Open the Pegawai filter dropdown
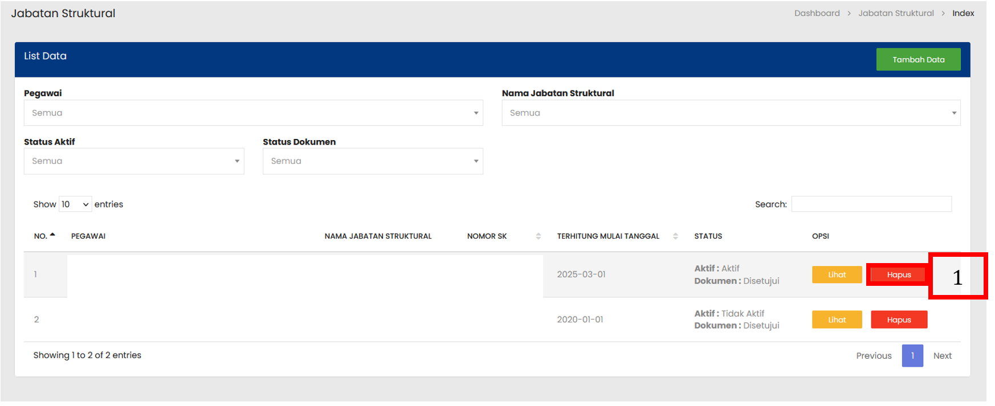The image size is (995, 406). (253, 113)
